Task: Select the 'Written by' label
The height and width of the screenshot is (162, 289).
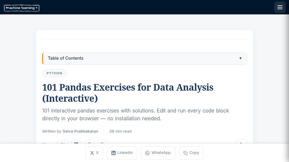Action: pos(51,131)
